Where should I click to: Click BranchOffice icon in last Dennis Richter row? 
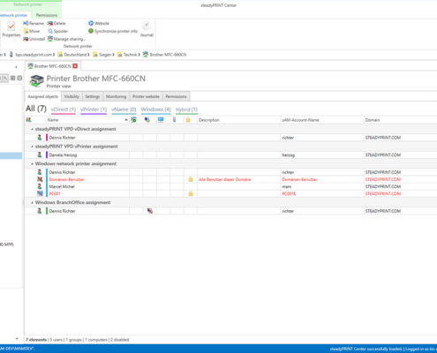tap(150, 211)
